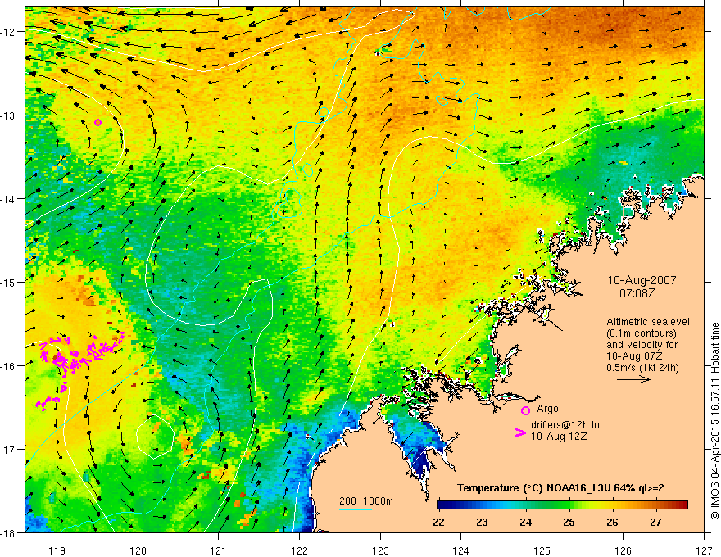Click the latitude axis label -17
This screenshot has height=557, width=721.
tap(8, 449)
